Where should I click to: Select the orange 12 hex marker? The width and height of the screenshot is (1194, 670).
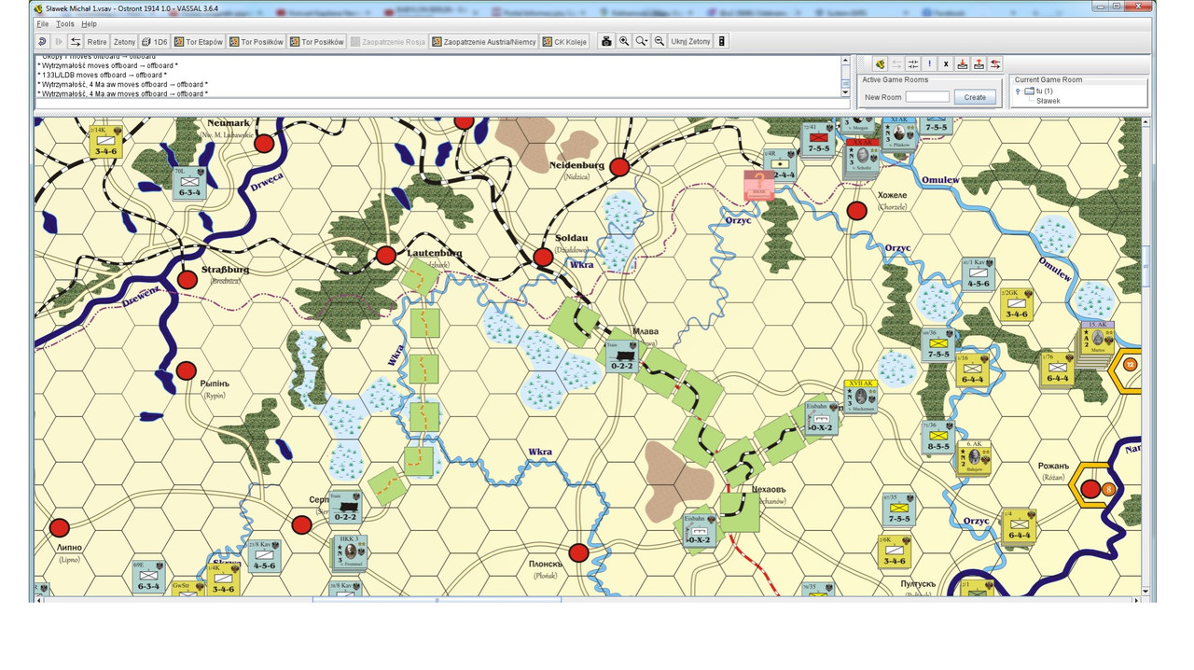coord(1130,364)
